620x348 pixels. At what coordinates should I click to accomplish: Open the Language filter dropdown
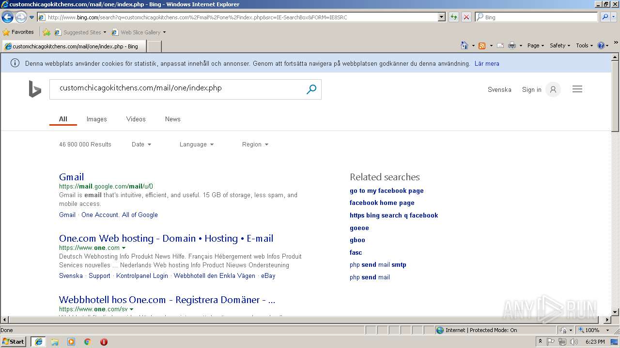click(x=197, y=145)
